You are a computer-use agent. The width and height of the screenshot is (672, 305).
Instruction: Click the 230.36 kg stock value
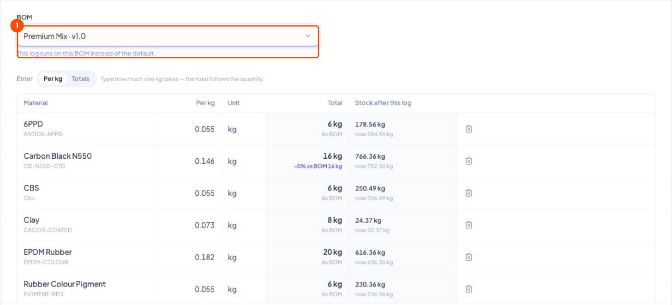click(x=370, y=284)
